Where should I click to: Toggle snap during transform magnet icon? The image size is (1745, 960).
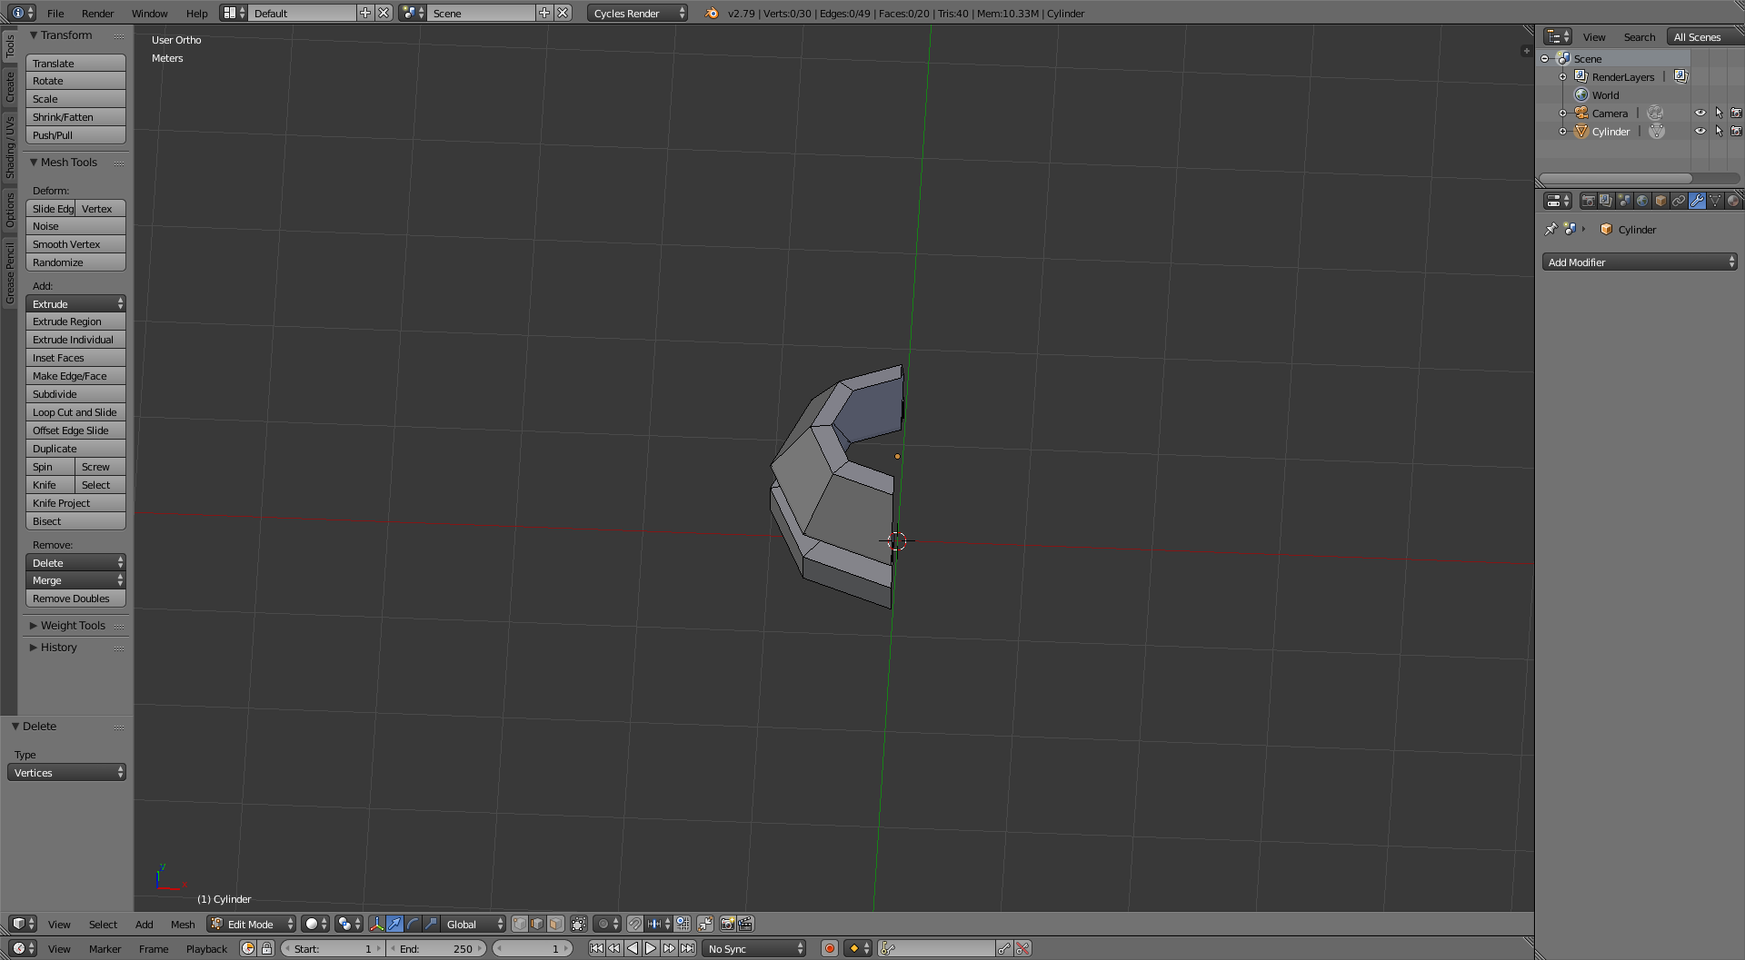(635, 924)
